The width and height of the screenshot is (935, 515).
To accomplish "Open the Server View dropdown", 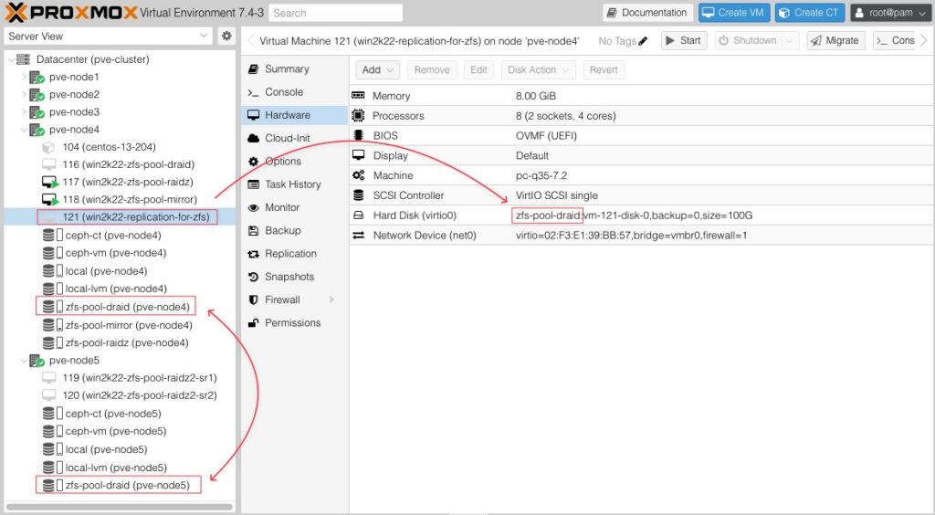I will 204,36.
